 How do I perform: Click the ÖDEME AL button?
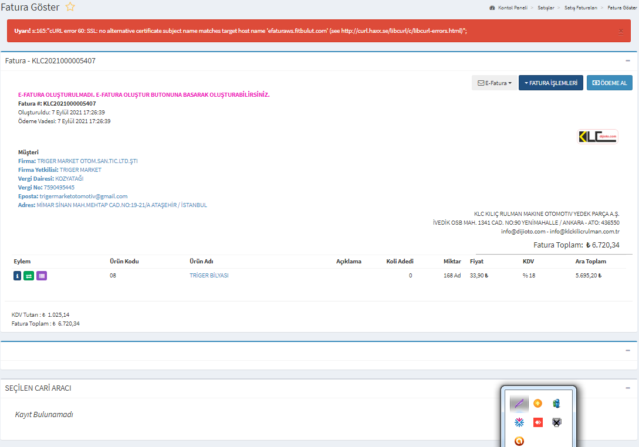coord(610,83)
